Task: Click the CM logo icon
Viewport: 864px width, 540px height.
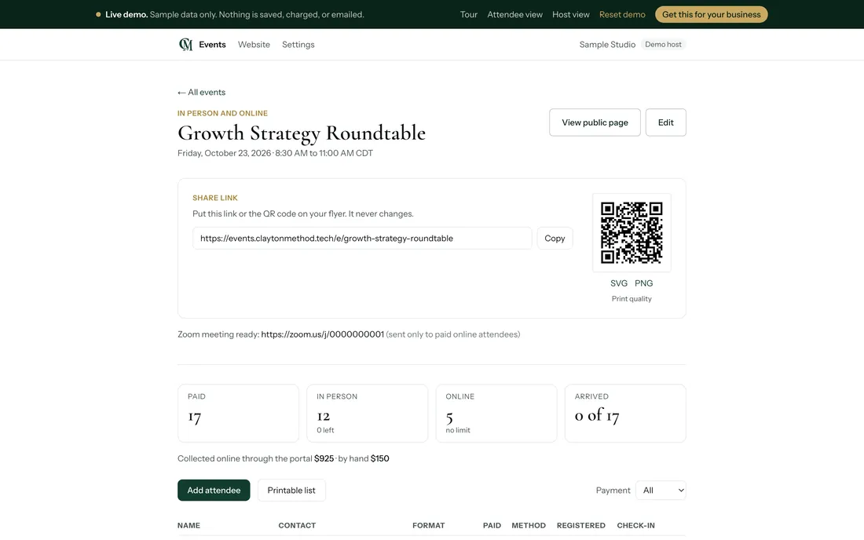Action: pyautogui.click(x=185, y=45)
